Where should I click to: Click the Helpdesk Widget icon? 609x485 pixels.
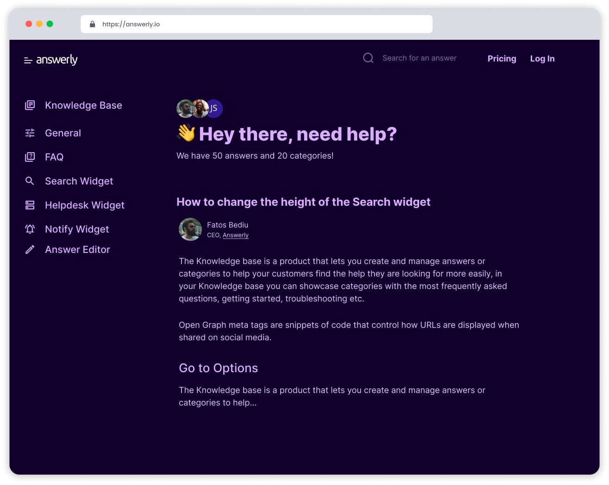click(x=30, y=205)
